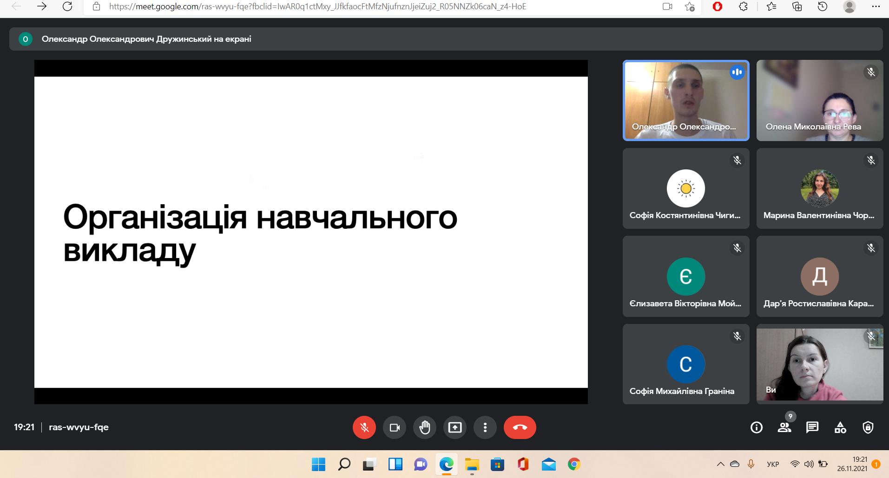Toggle the camera on or off
This screenshot has width=889, height=478.
[x=395, y=427]
